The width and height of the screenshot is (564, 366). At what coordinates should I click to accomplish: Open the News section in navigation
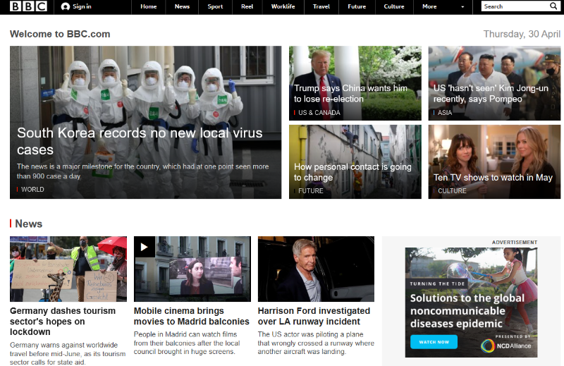(x=182, y=6)
